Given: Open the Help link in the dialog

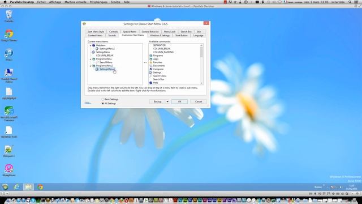Looking at the screenshot, I should click(x=88, y=103).
